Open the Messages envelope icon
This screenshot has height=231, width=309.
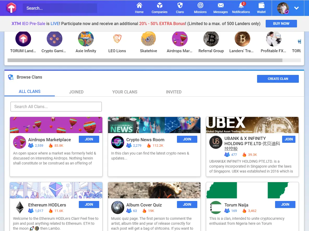[221, 5]
